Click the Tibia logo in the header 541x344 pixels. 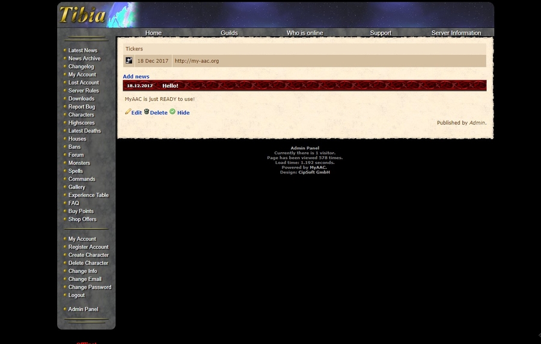point(82,14)
